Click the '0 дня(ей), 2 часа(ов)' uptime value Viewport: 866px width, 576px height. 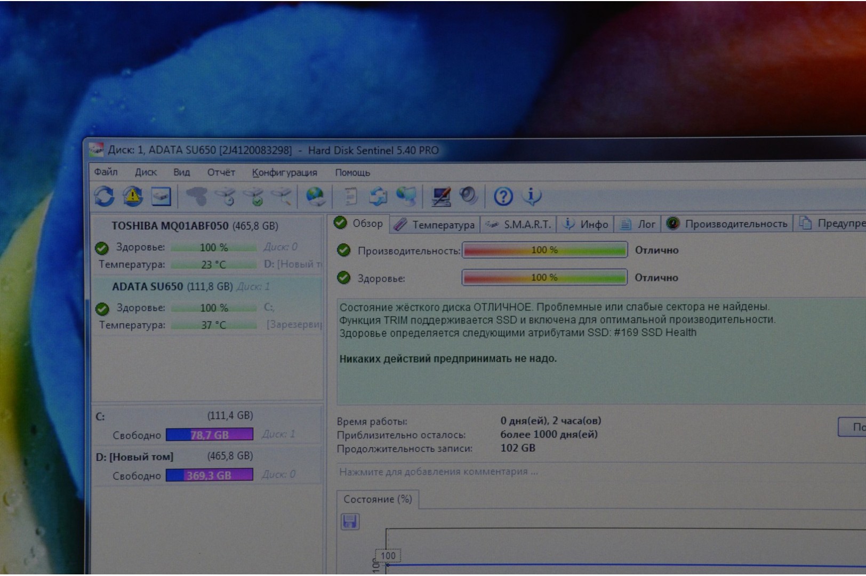[x=551, y=421]
